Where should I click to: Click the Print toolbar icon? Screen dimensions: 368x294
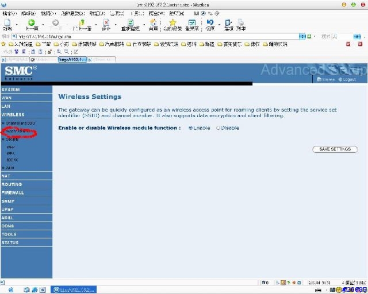pos(241,22)
